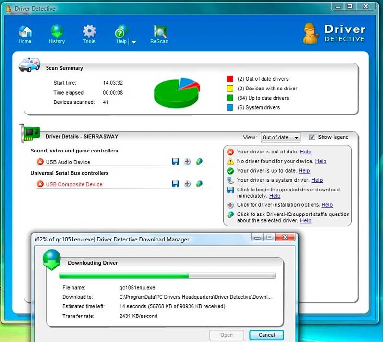Click the download progress bar
This screenshot has width=384, height=342.
pyautogui.click(x=167, y=276)
